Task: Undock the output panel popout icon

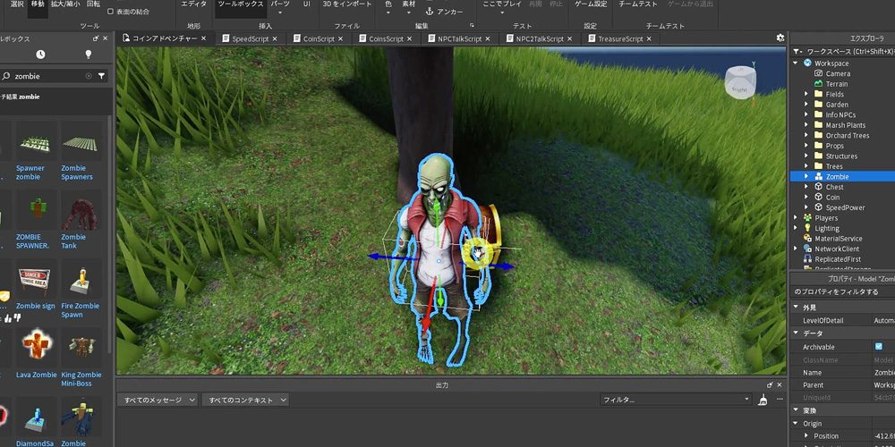Action: (770, 385)
